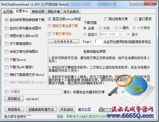Check 下载为pdf(推荐) checkbox
The height and width of the screenshot is (122, 159).
coord(7,67)
